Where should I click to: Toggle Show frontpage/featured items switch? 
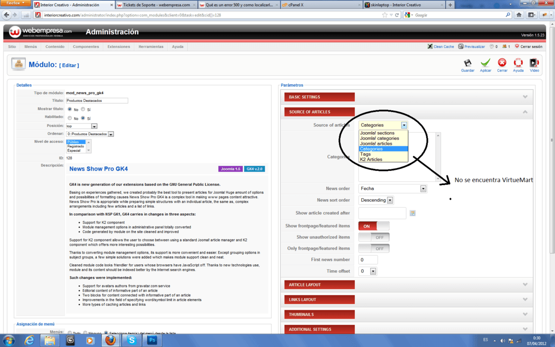[374, 225]
